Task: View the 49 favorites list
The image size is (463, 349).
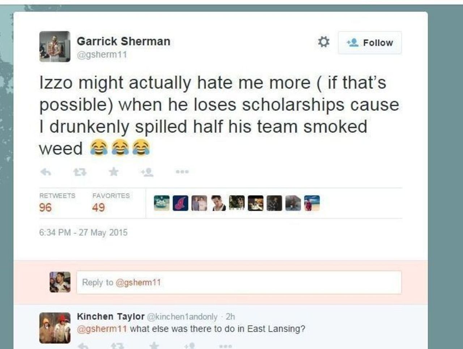Action: (x=98, y=207)
